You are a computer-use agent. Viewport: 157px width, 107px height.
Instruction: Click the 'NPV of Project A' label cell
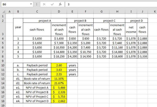(x=37, y=88)
